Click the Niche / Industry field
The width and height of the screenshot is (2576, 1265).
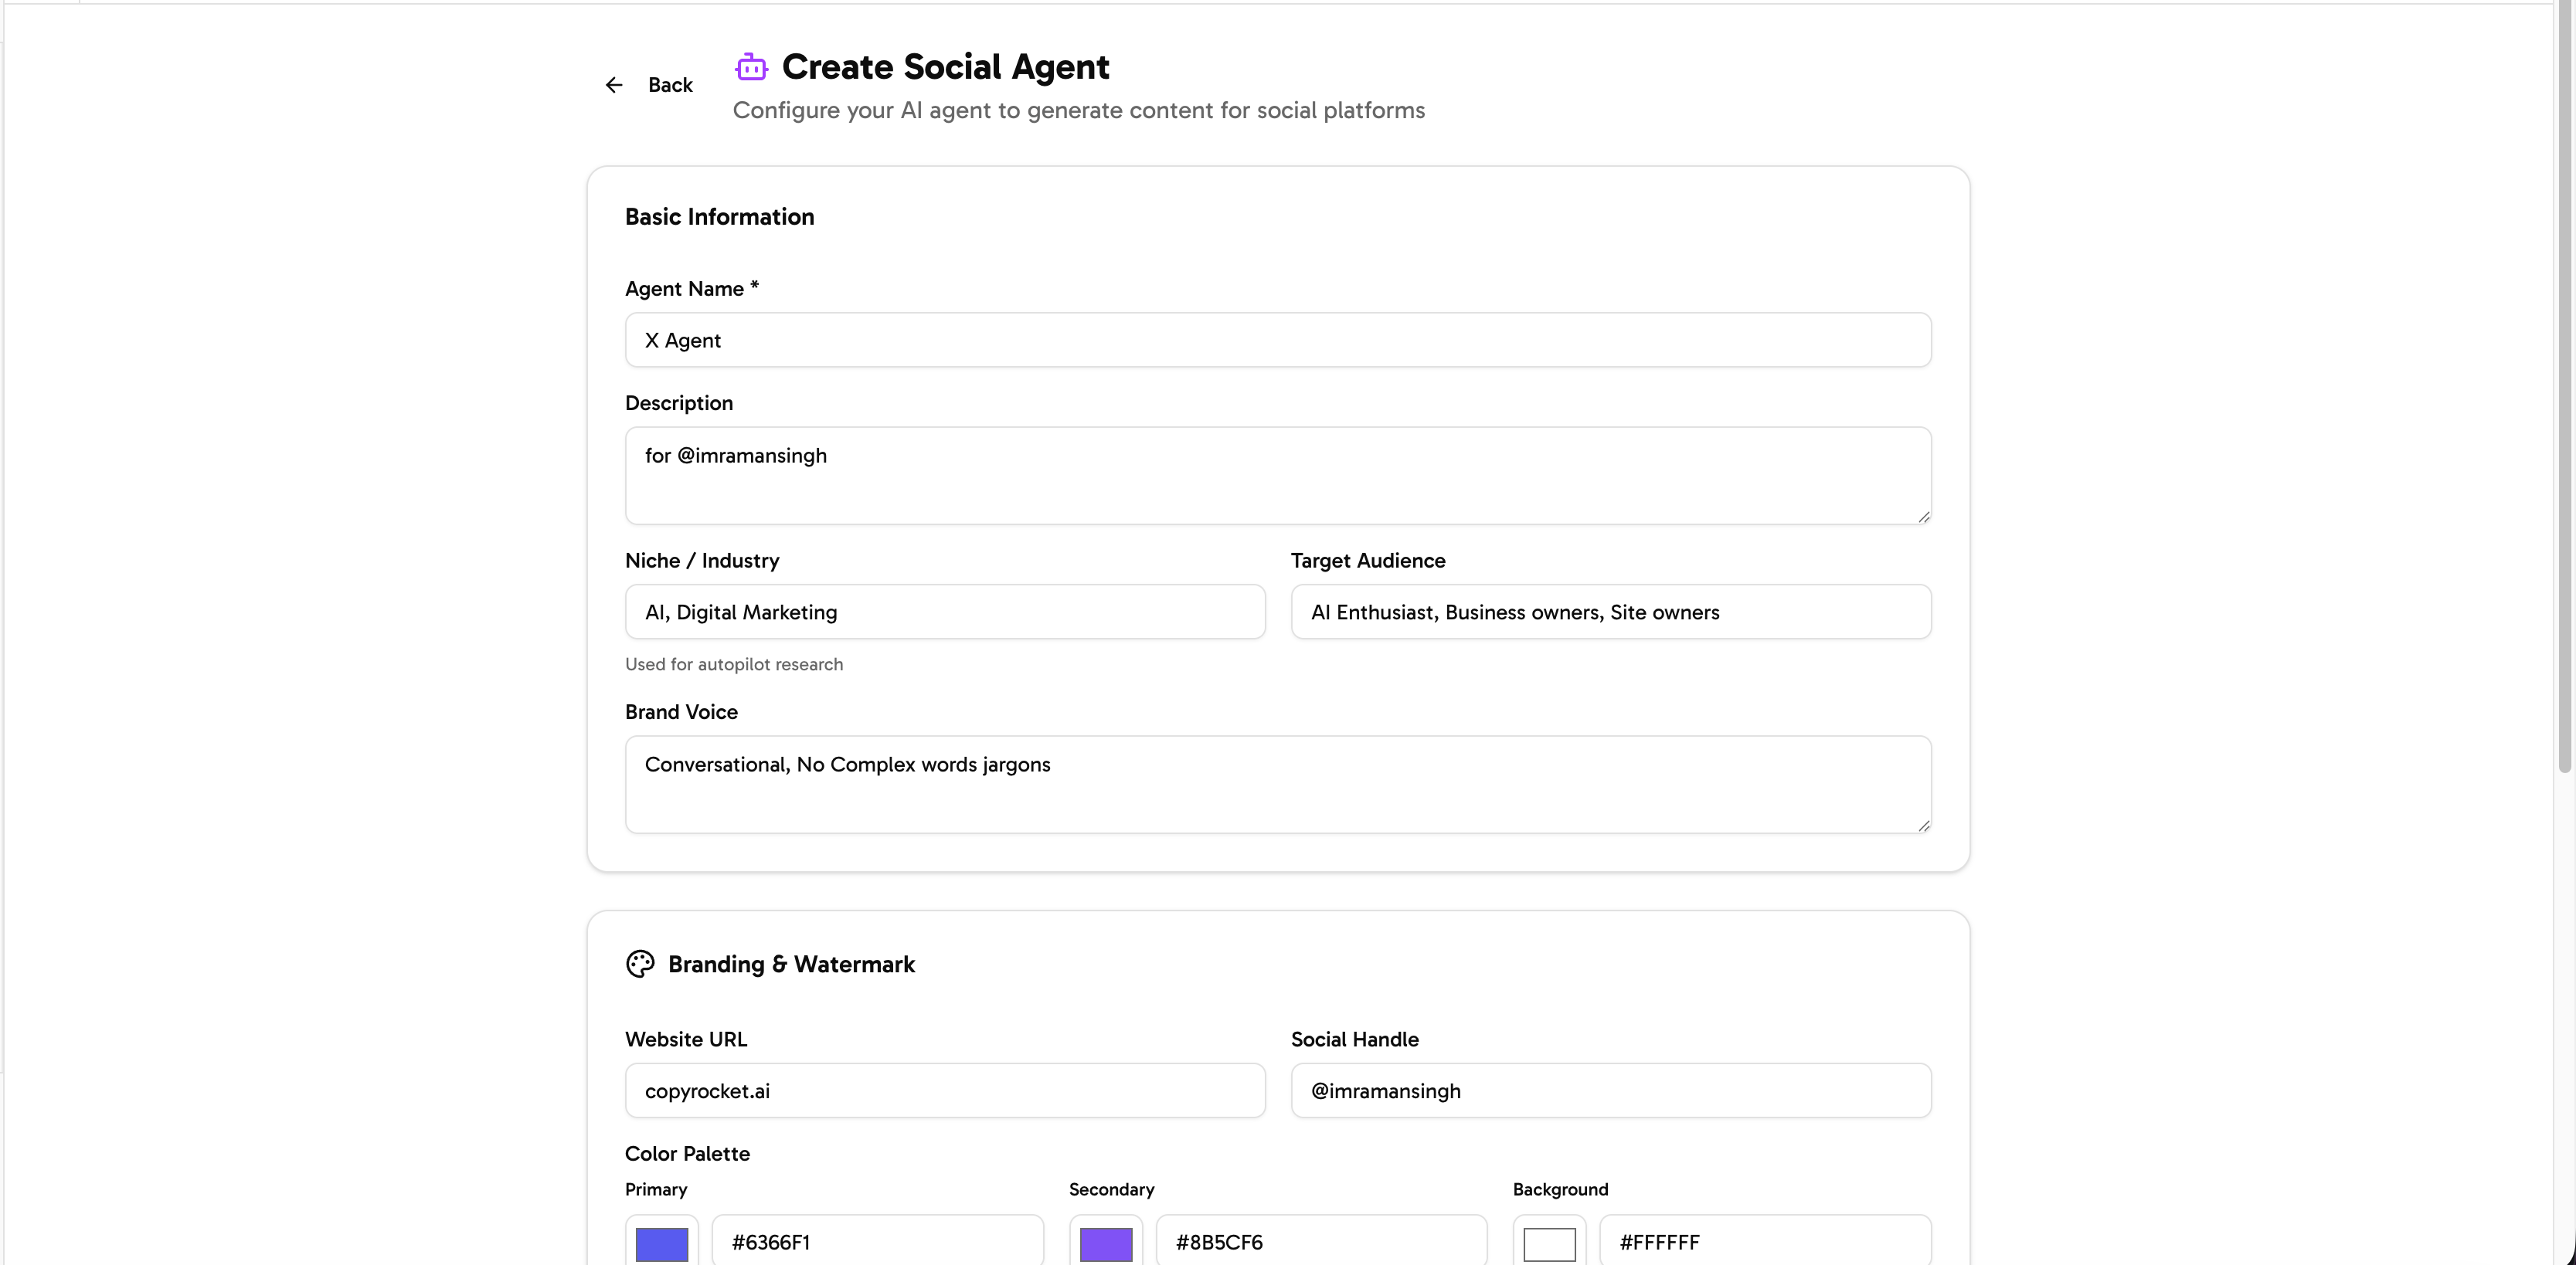coord(944,612)
